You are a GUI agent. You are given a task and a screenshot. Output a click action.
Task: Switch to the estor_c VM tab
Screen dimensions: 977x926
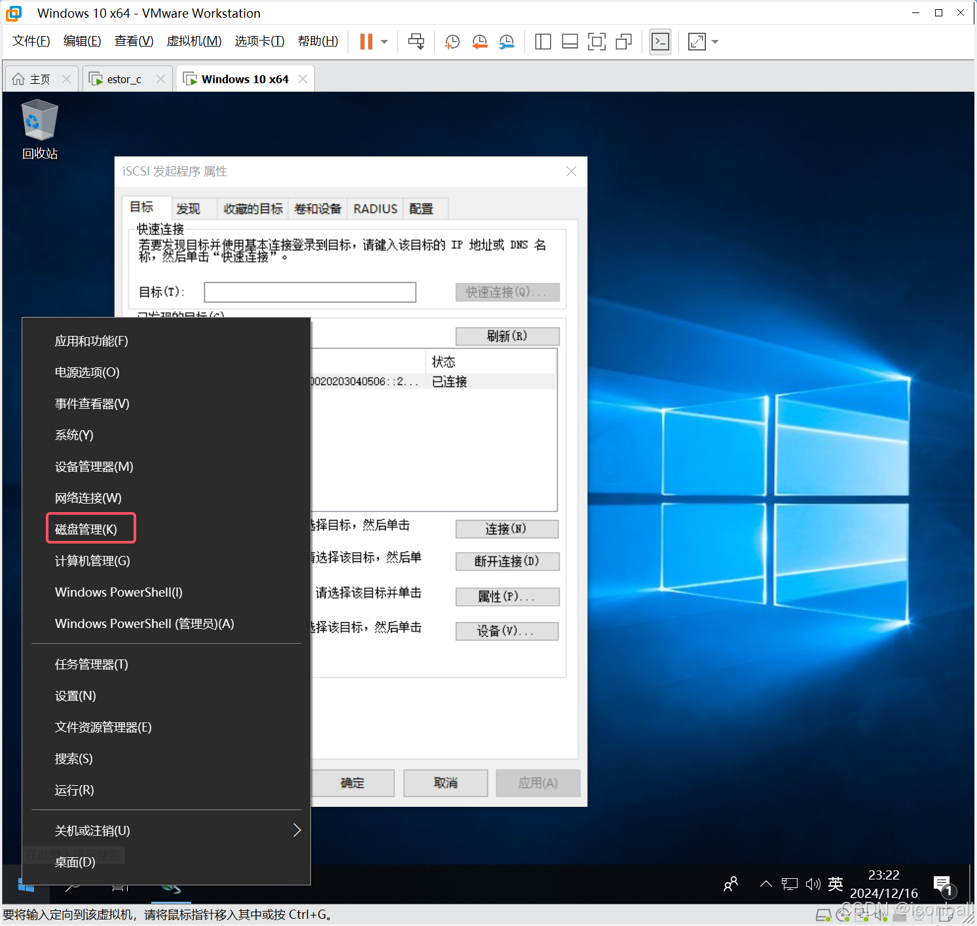124,79
